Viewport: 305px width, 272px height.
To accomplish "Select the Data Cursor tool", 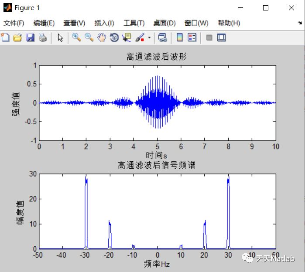I will [x=127, y=37].
